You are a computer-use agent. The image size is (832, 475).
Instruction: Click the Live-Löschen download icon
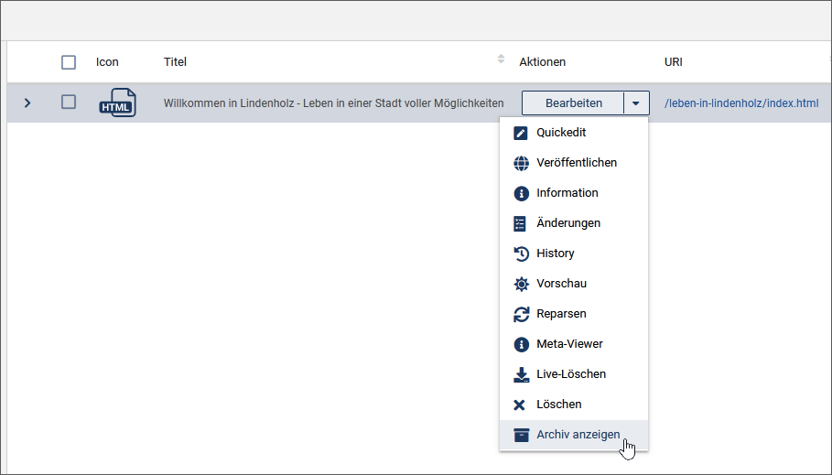pos(521,374)
